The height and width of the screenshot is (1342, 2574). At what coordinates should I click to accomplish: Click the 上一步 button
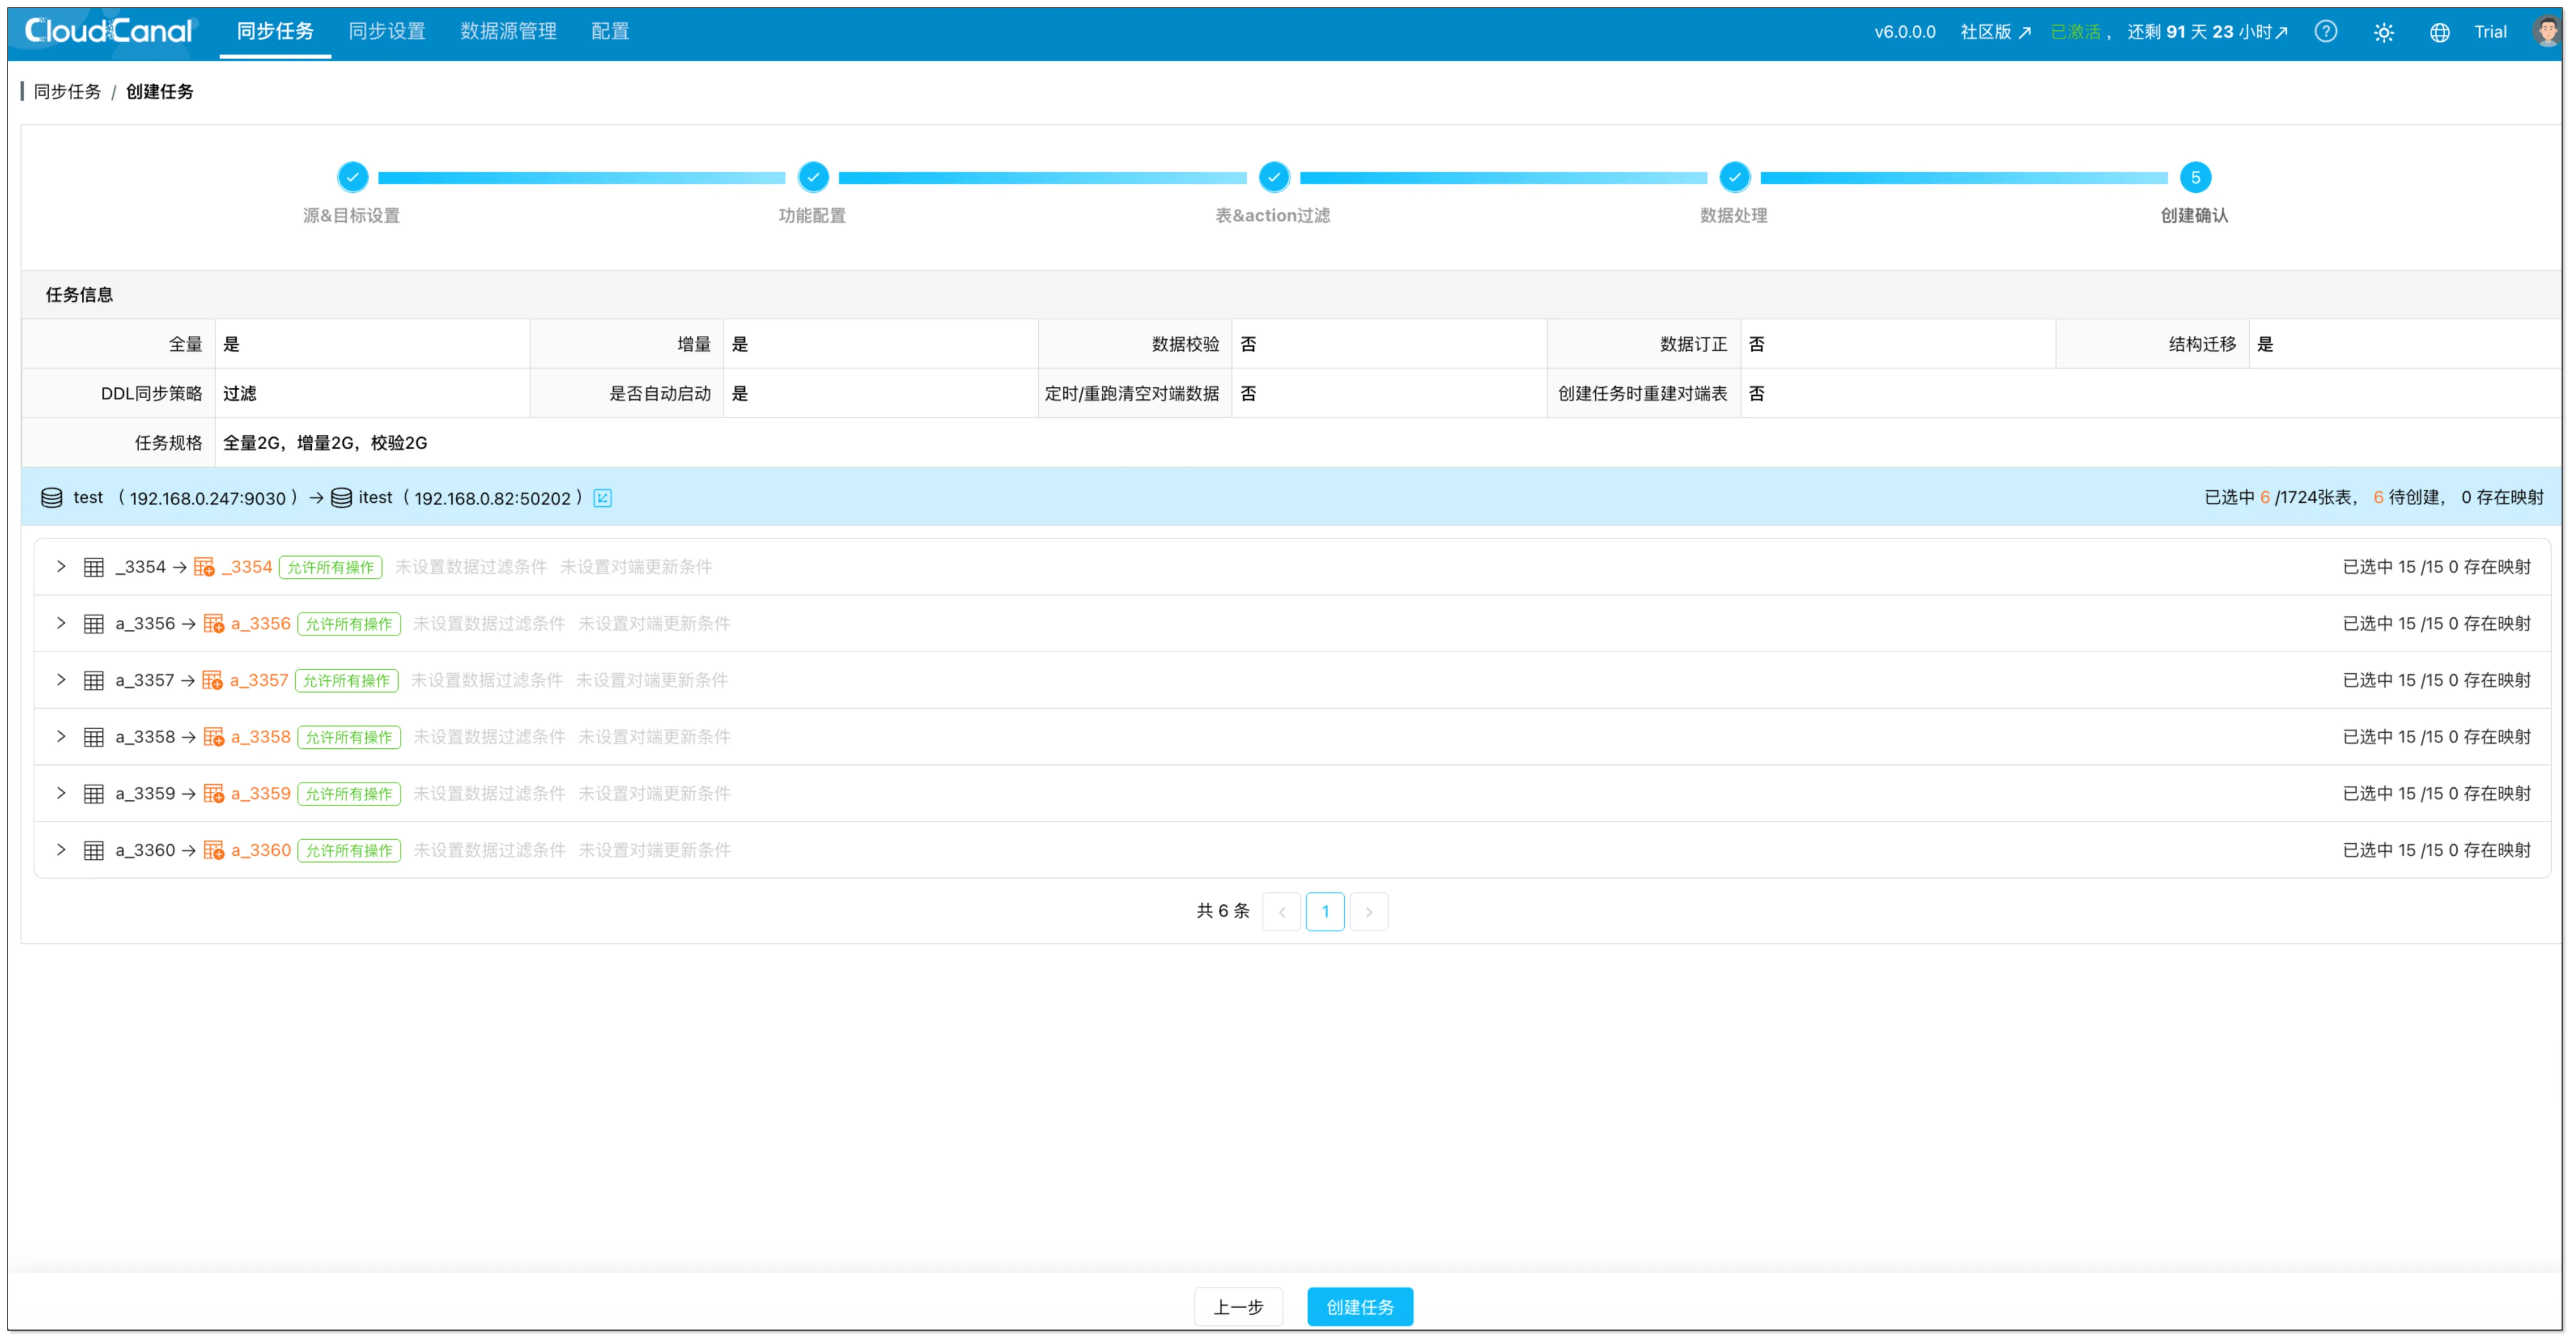coord(1238,1307)
